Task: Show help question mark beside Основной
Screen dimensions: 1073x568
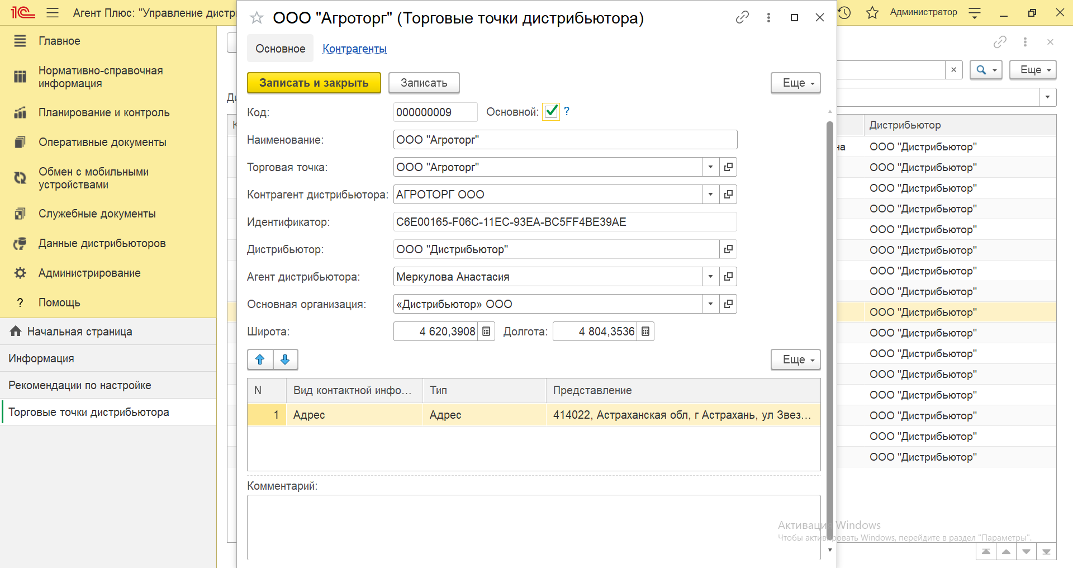Action: 567,111
